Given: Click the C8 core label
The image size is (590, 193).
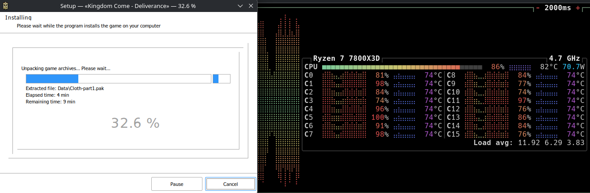Looking at the screenshot, I should coord(451,75).
